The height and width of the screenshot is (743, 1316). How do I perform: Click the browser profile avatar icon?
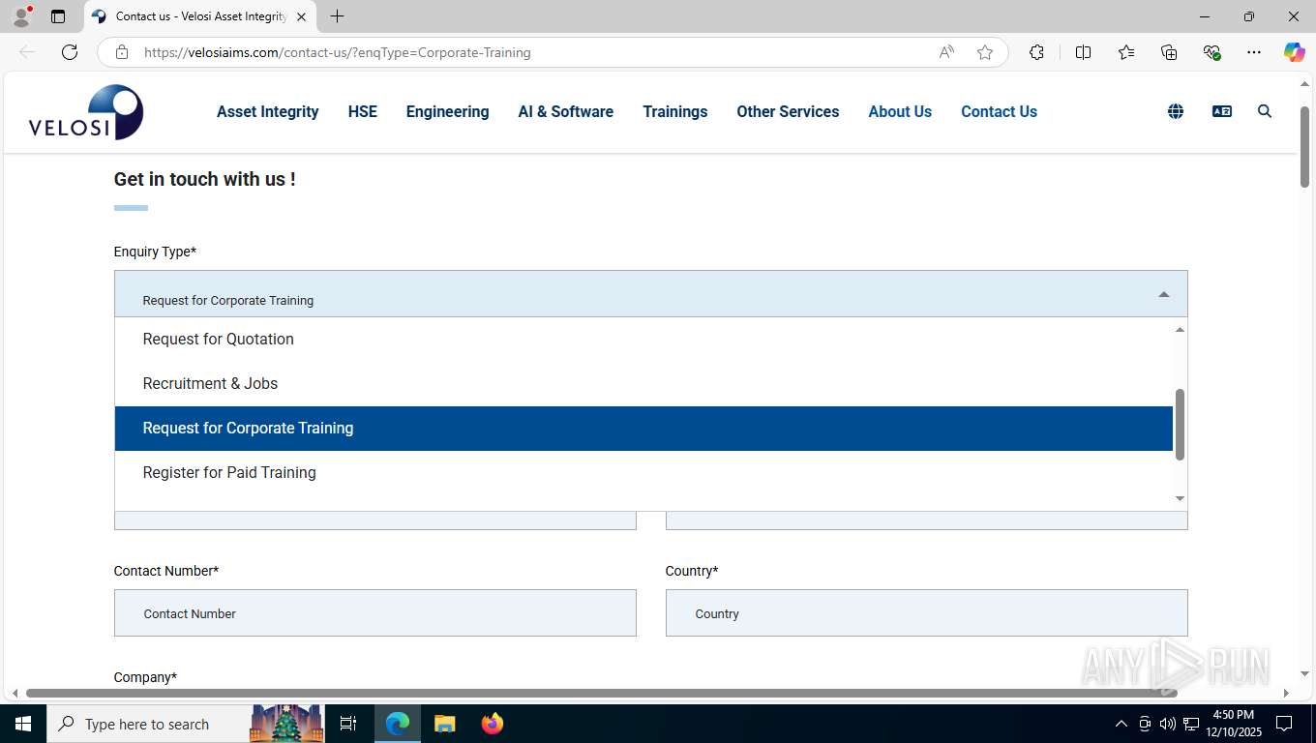[x=21, y=16]
